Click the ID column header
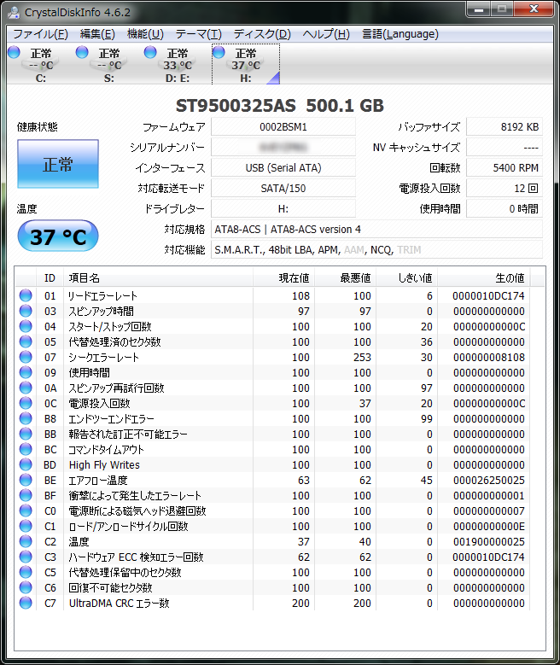Viewport: 560px width, 665px height. (x=50, y=277)
